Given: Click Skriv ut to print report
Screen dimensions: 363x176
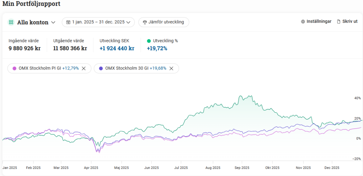Looking at the screenshot, I should tap(350, 22).
